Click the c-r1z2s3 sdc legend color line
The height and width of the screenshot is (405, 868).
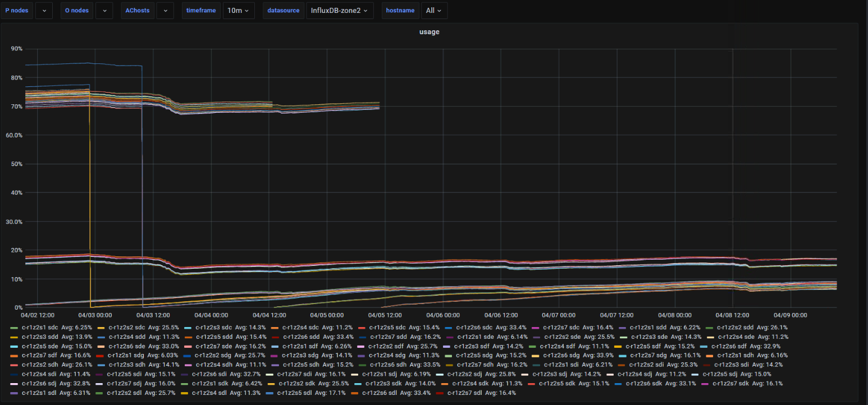[188, 327]
